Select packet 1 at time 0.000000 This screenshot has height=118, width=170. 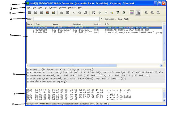click(94, 27)
